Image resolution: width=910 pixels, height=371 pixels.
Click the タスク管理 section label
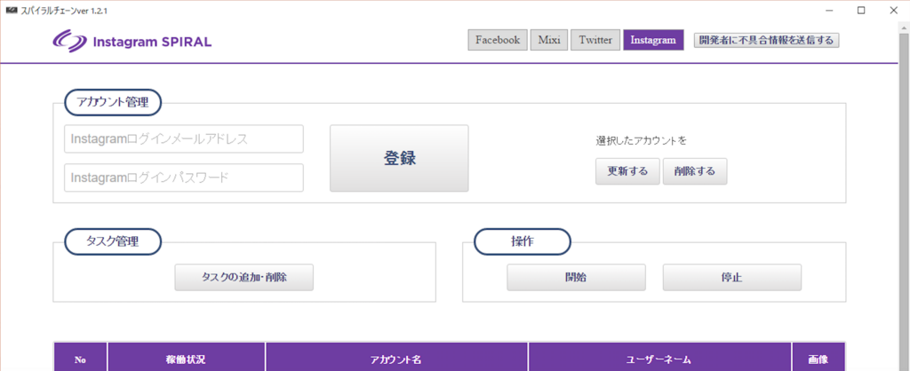pos(113,241)
